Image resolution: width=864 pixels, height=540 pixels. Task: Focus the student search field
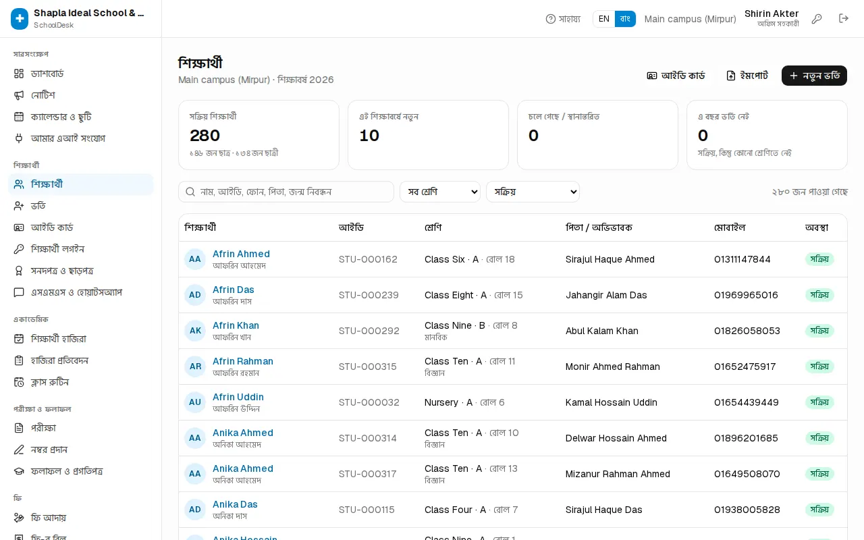[286, 192]
